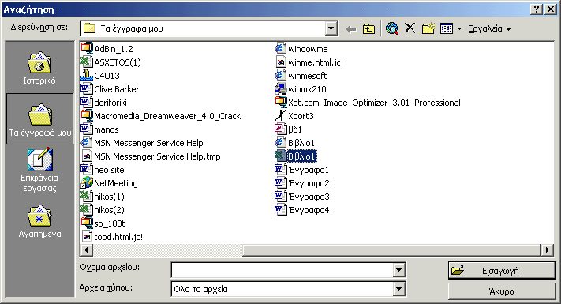Select the winmx210 installer icon
Screen dimensions: 561x304
click(281, 88)
